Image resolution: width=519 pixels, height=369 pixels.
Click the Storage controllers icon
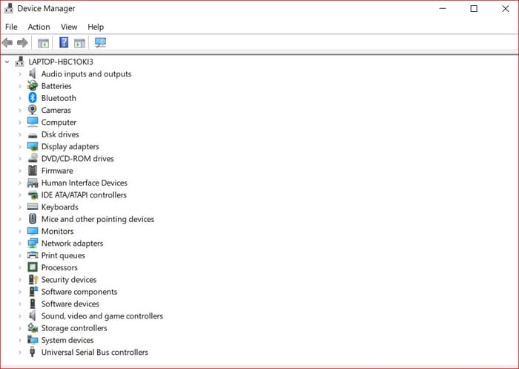[x=33, y=327]
